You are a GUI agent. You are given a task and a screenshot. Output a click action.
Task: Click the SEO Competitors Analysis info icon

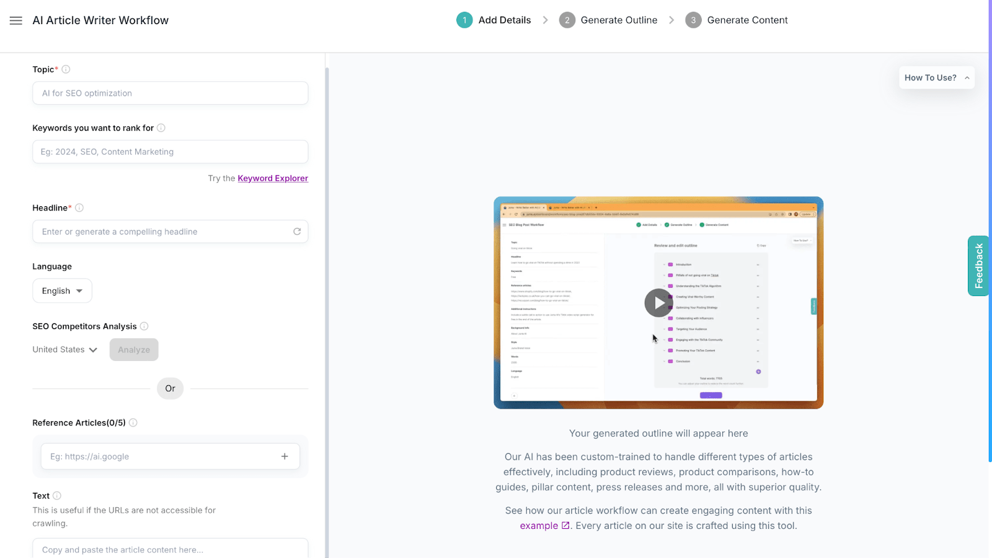coord(144,326)
